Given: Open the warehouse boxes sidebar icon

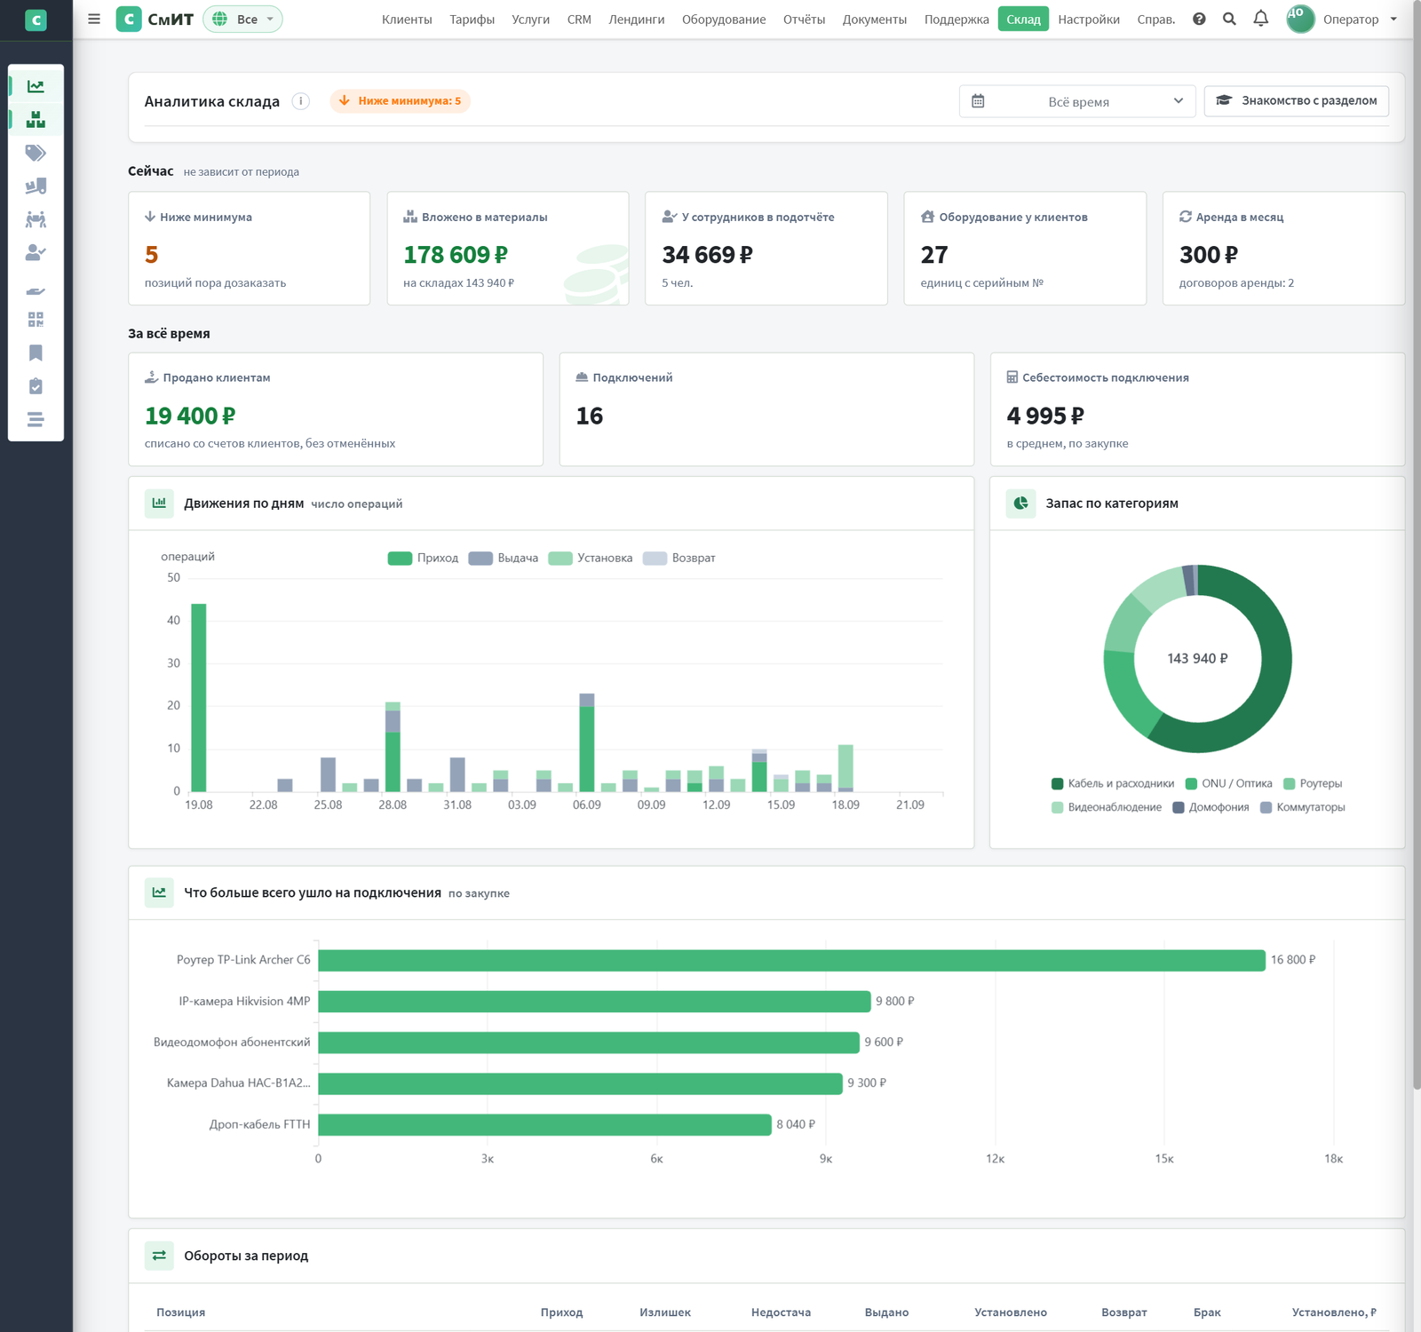Looking at the screenshot, I should tap(36, 120).
